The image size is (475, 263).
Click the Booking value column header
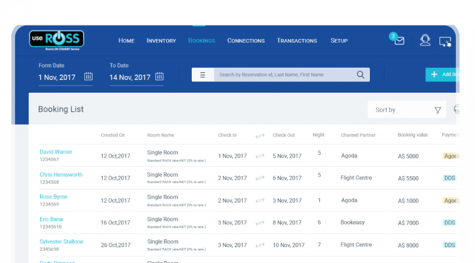413,135
